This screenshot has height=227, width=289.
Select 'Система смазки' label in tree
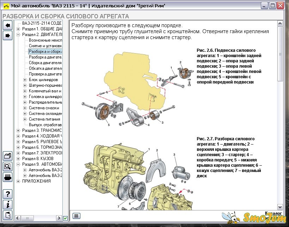tap(44, 108)
